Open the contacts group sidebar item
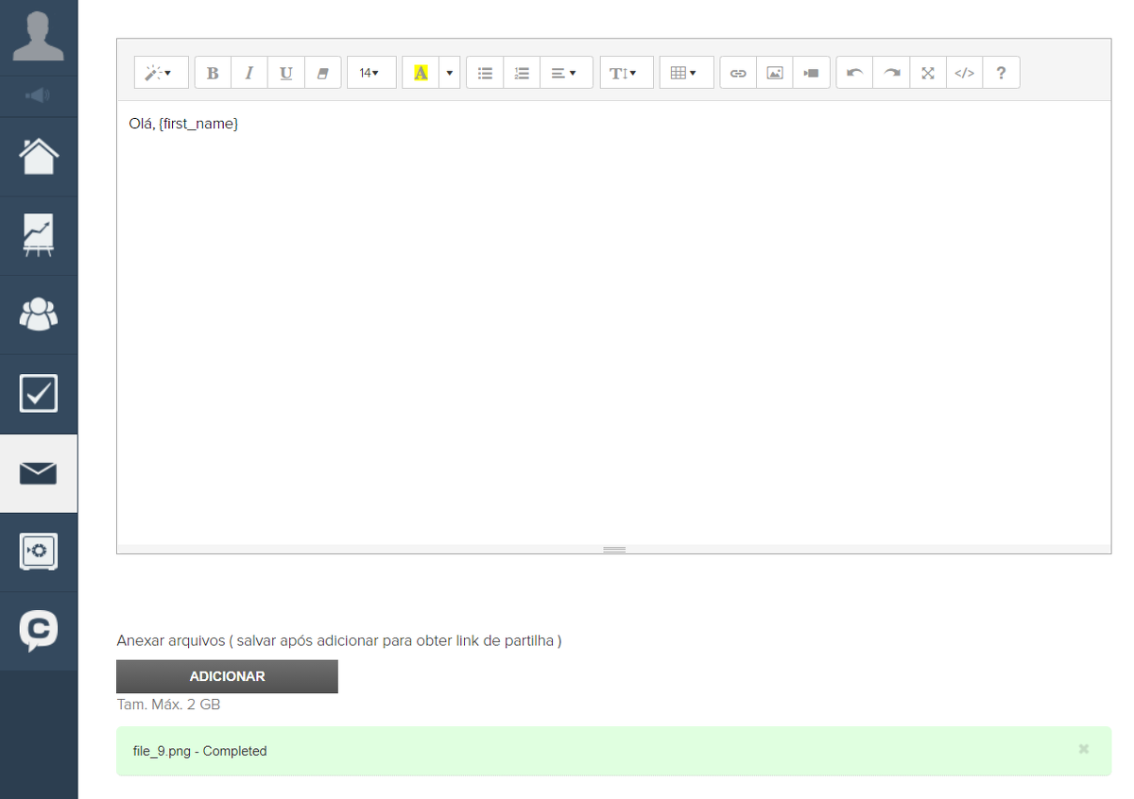 pyautogui.click(x=39, y=314)
